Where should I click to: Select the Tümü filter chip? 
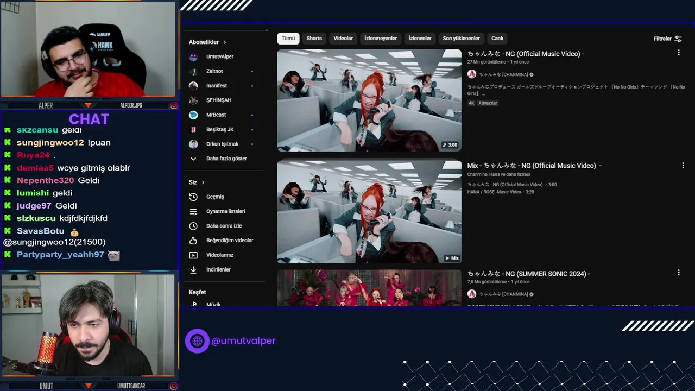point(288,39)
